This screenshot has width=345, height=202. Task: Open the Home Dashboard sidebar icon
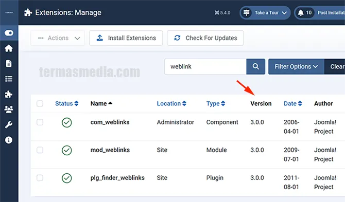(x=9, y=48)
